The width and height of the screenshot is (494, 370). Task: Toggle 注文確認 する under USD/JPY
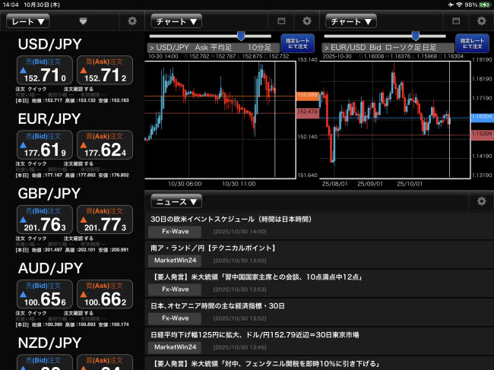click(x=78, y=89)
